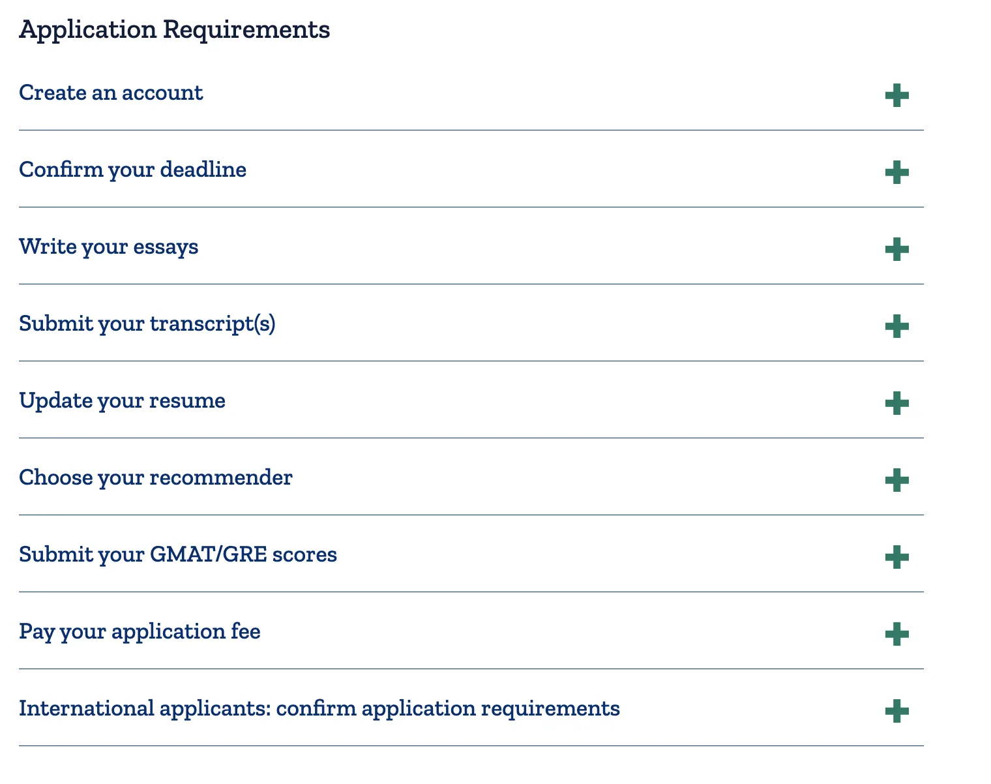Expand Submit your transcript(s) heading

click(x=147, y=324)
